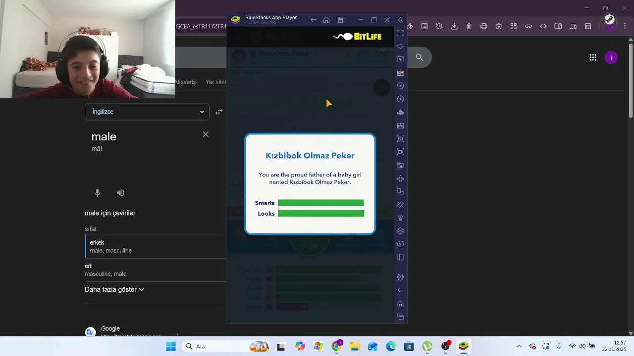Open İngilizce language dropdown
The width and height of the screenshot is (634, 356).
(x=147, y=112)
